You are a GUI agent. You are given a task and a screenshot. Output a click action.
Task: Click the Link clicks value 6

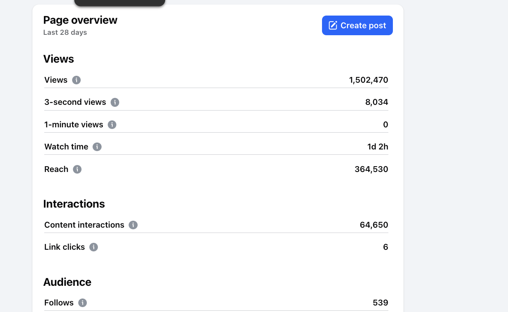click(386, 247)
